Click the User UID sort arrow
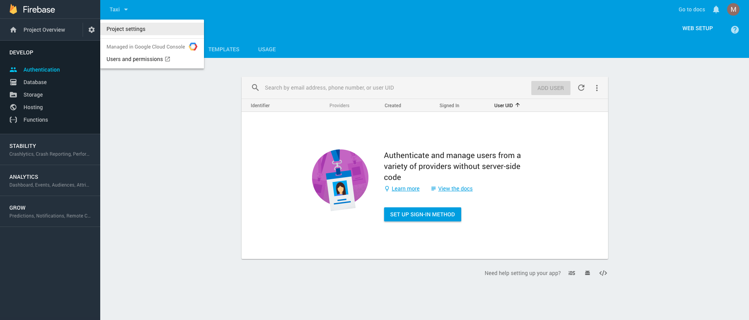The height and width of the screenshot is (320, 749). (518, 105)
